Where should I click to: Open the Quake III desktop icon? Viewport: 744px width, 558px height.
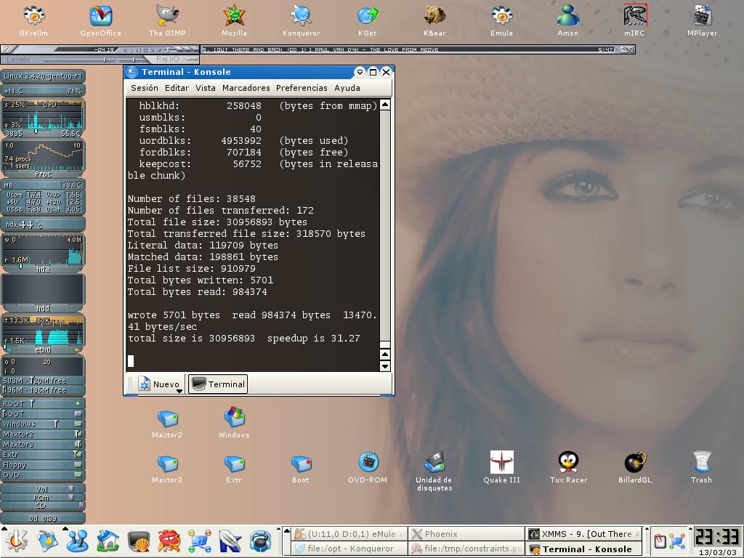tap(501, 462)
